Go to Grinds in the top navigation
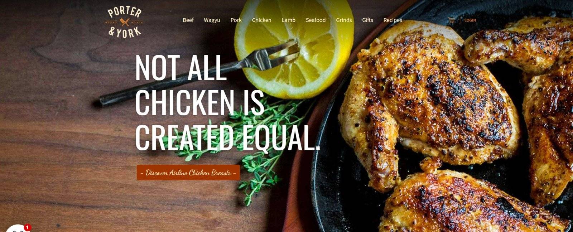 click(x=344, y=20)
